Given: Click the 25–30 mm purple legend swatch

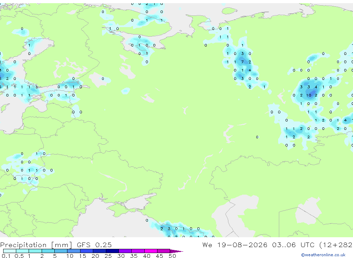Looking at the screenshot, I should (112, 251).
